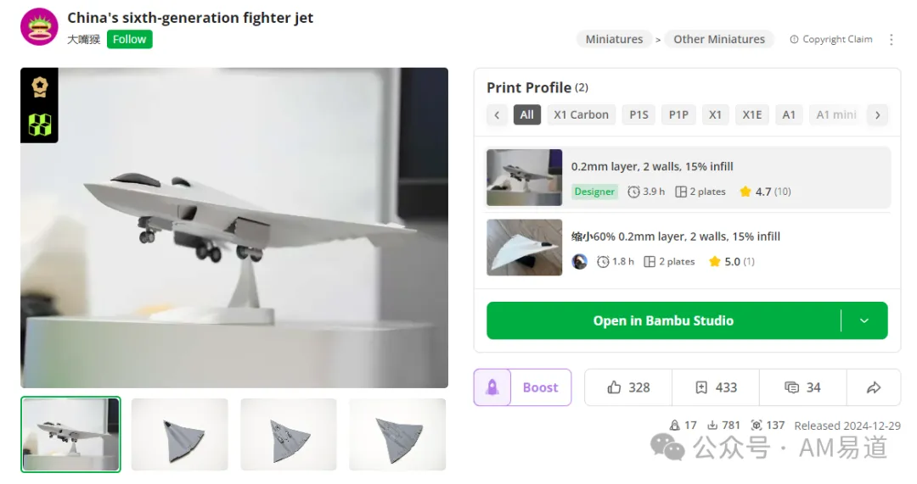Click the award badge on main image
Viewport: 917px width, 484px height.
[x=39, y=86]
